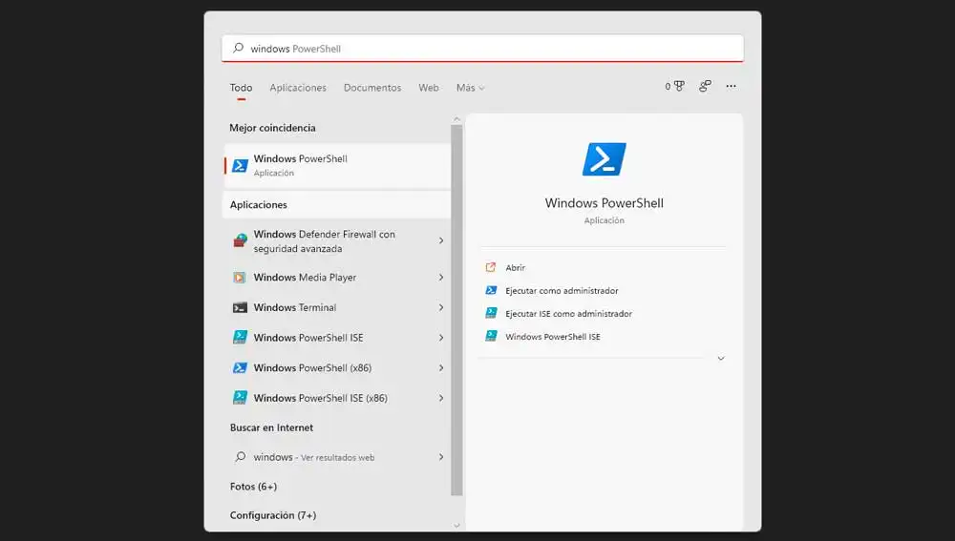This screenshot has height=541, width=955.
Task: Click the Windows PowerShell icon in best match
Action: point(240,165)
